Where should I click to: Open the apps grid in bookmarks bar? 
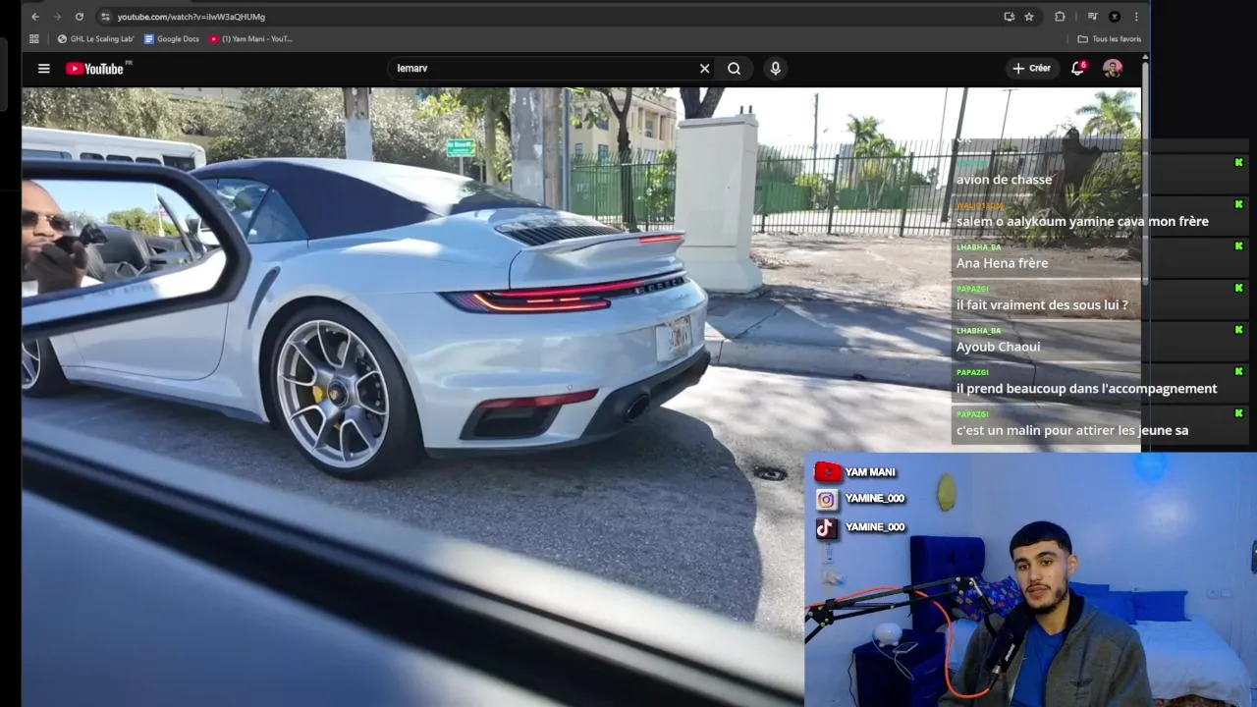[x=34, y=39]
